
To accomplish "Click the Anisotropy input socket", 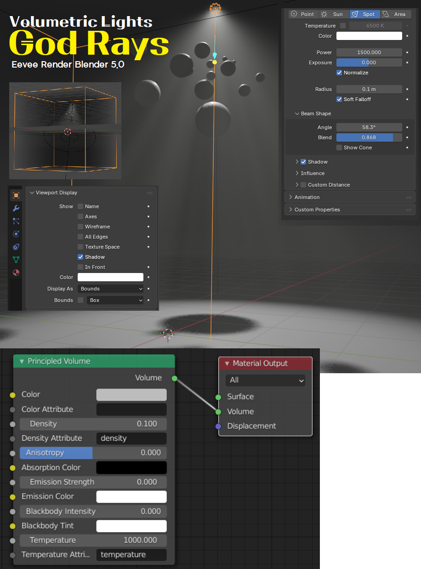I will pos(12,453).
